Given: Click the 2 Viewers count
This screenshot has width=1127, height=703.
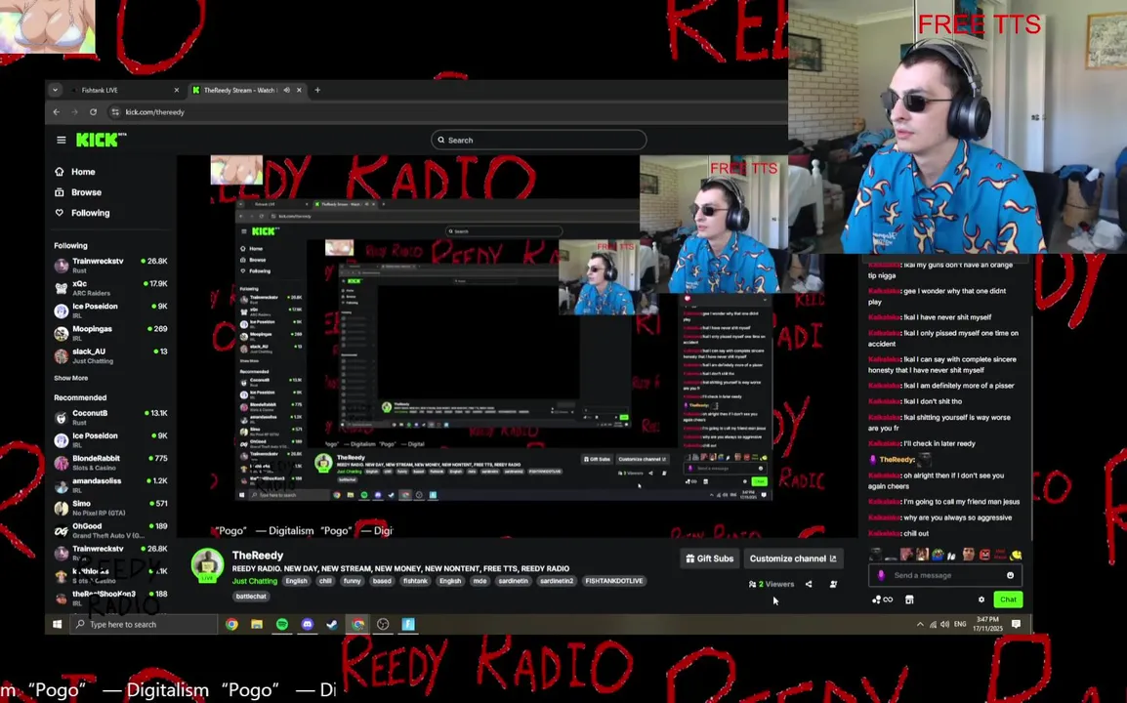Looking at the screenshot, I should 772,585.
